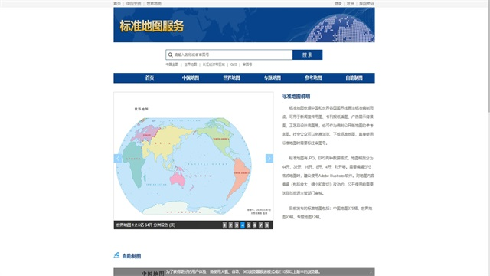The height and width of the screenshot is (276, 490).
Task: Click the page vertical scrollbar
Action: [x=488, y=56]
